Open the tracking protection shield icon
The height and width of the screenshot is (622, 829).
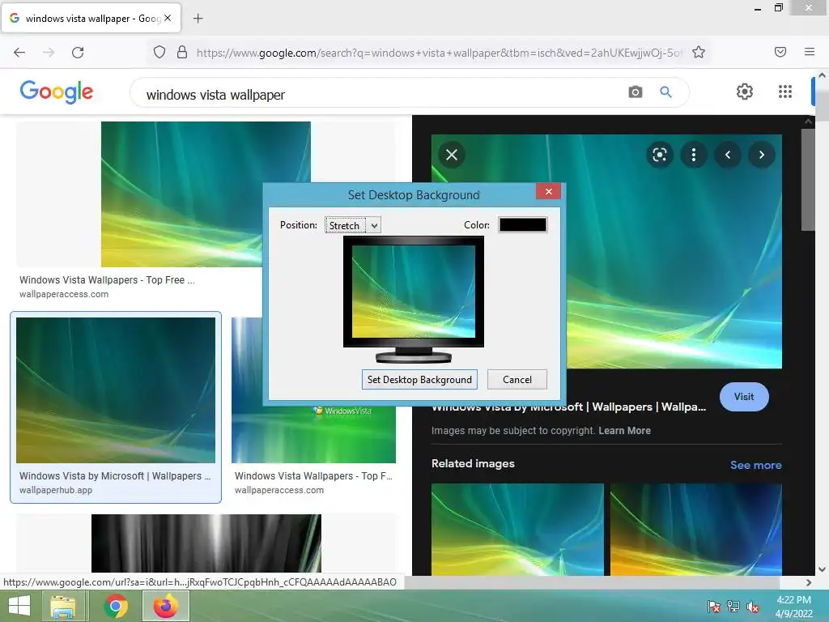pos(159,53)
